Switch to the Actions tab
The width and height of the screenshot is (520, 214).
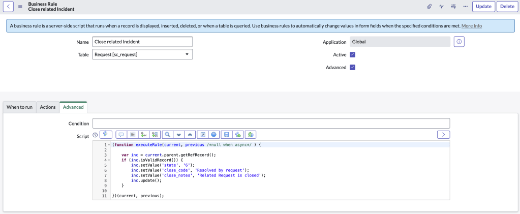point(48,107)
